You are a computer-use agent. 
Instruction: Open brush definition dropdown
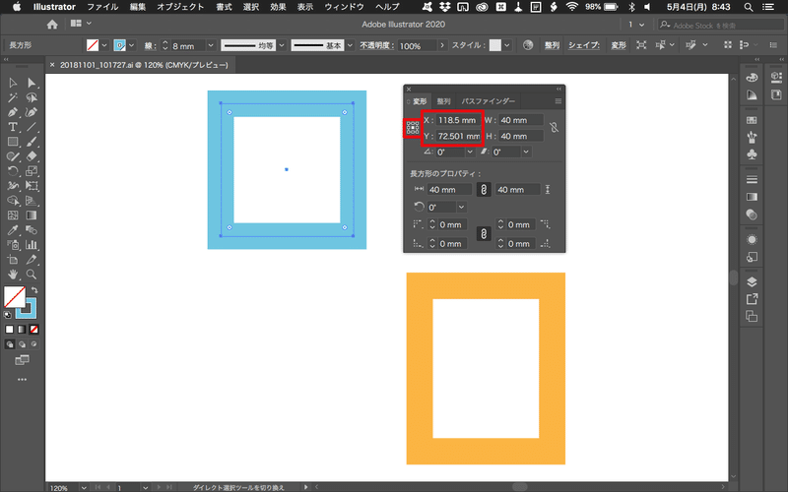click(351, 45)
